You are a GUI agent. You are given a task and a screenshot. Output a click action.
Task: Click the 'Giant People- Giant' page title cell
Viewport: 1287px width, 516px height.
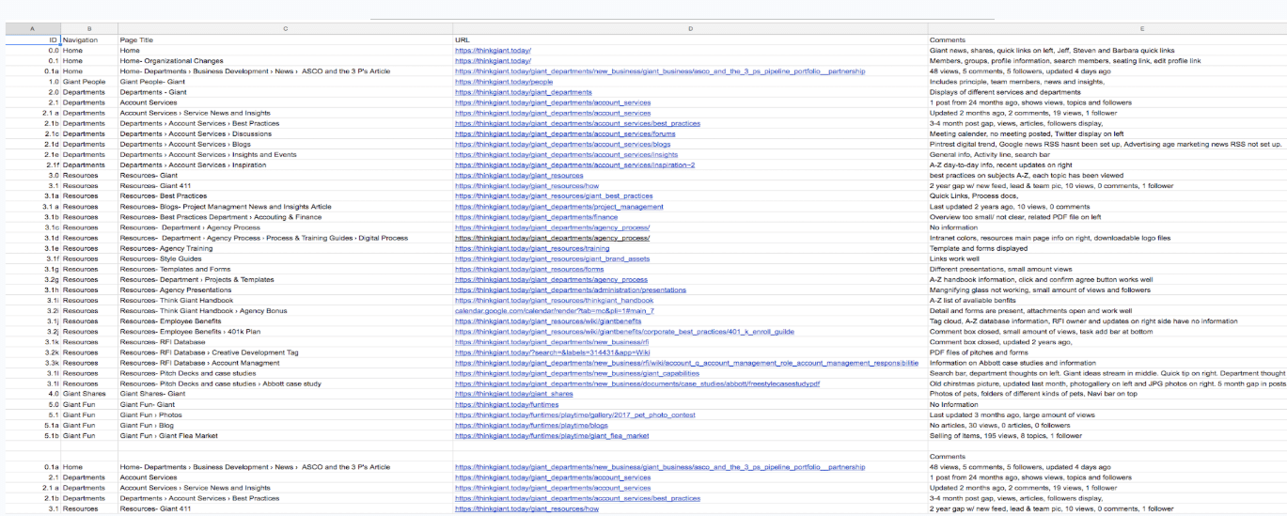152,82
